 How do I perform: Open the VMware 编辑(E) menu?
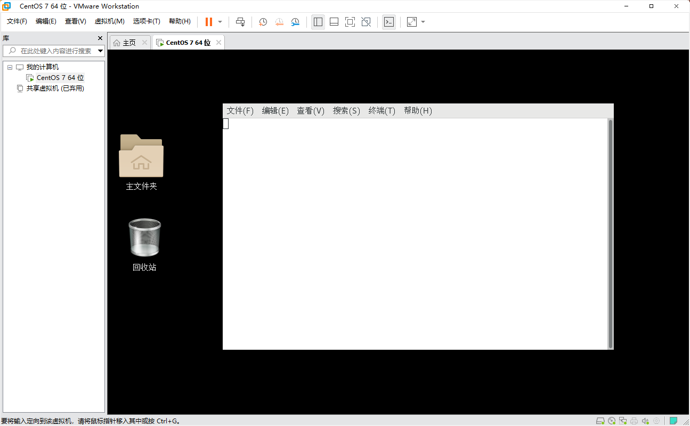46,21
